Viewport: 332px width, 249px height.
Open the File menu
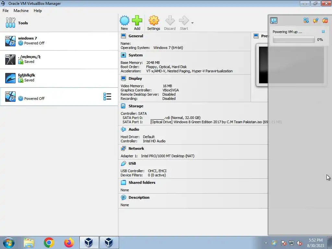coord(6,11)
